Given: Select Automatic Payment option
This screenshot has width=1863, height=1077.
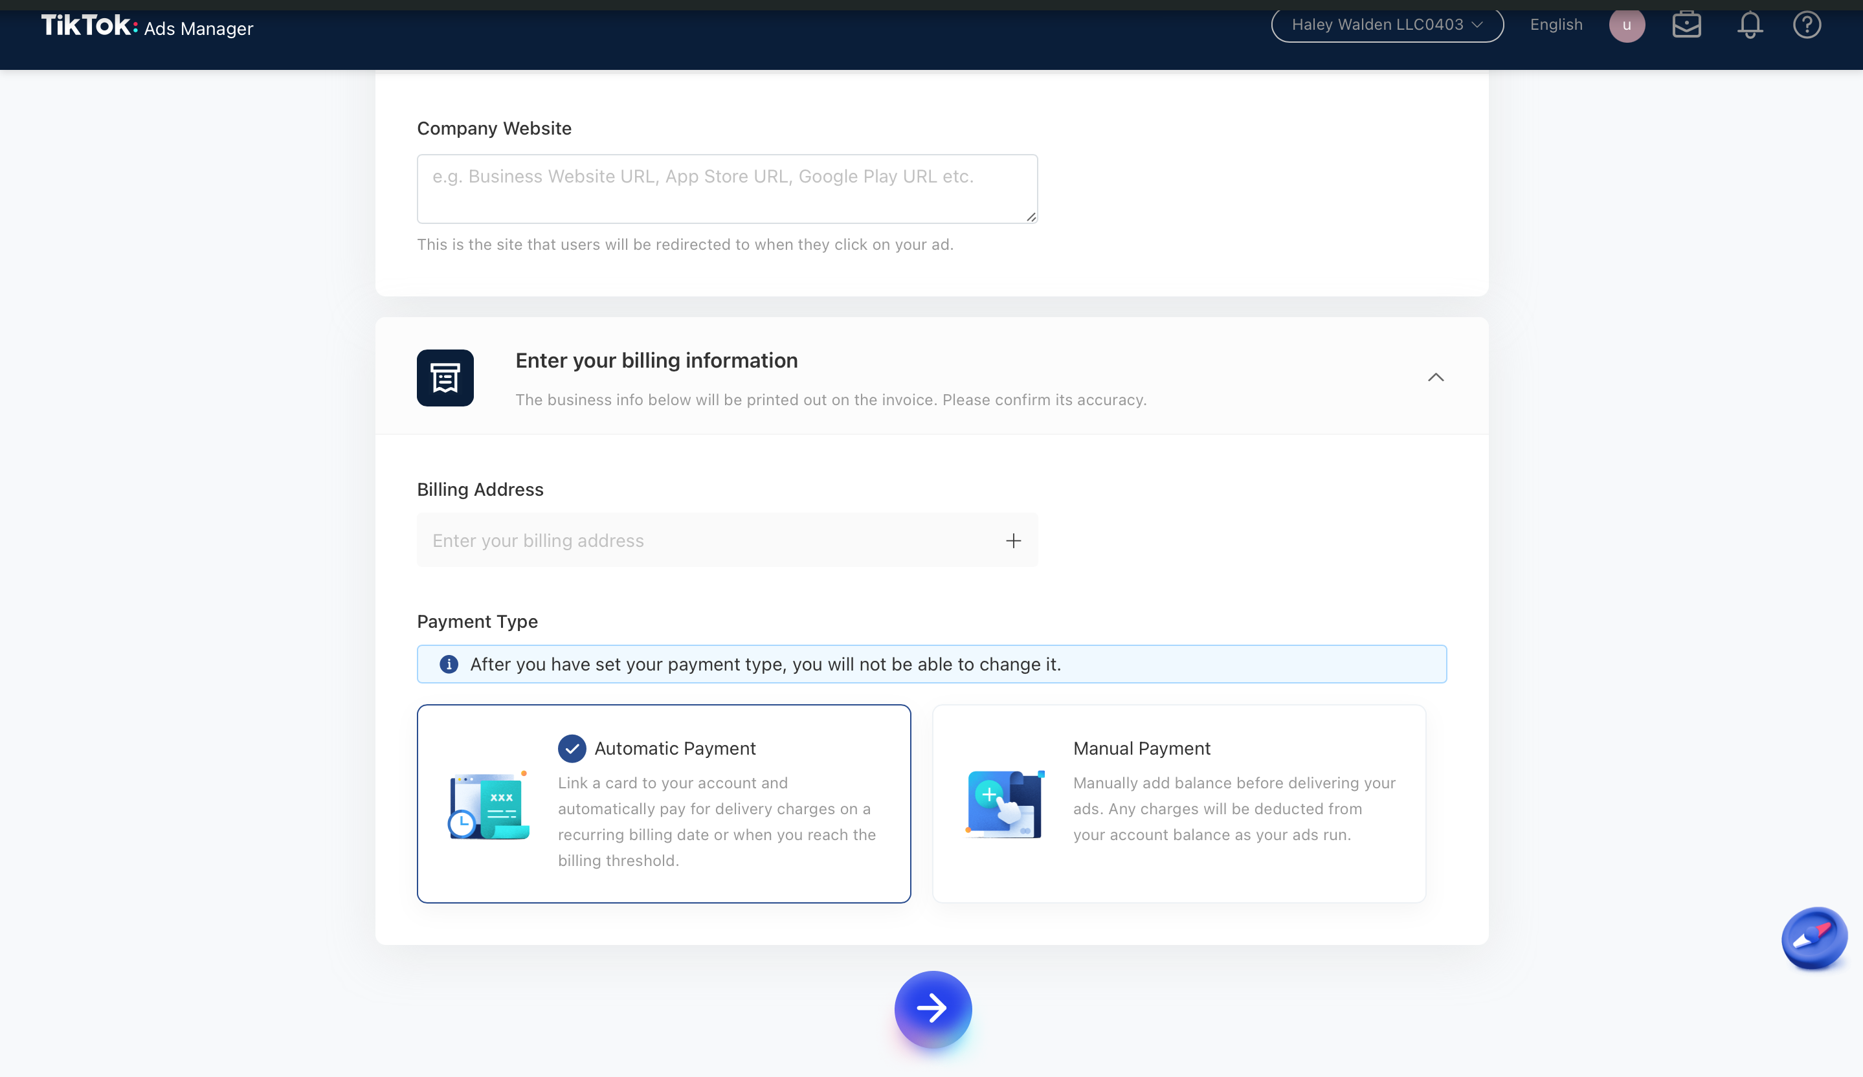Looking at the screenshot, I should pyautogui.click(x=663, y=803).
